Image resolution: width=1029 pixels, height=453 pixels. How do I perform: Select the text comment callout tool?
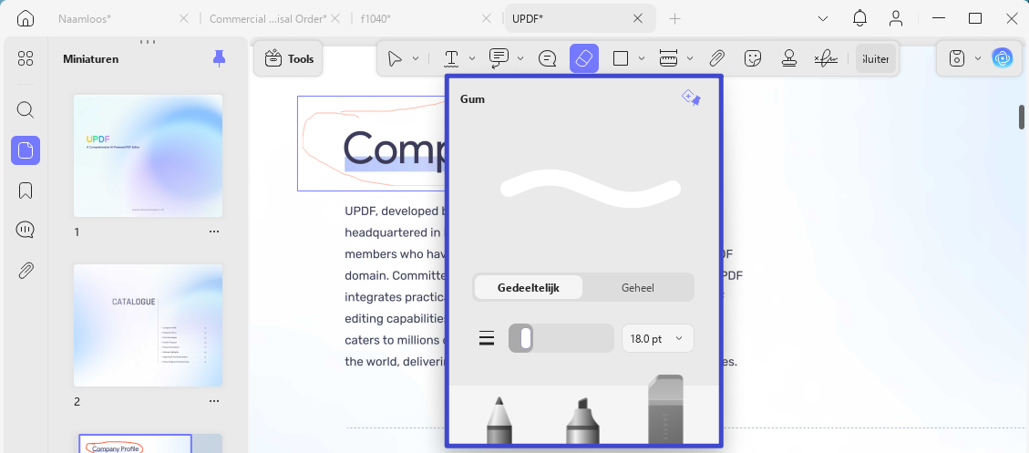[499, 58]
